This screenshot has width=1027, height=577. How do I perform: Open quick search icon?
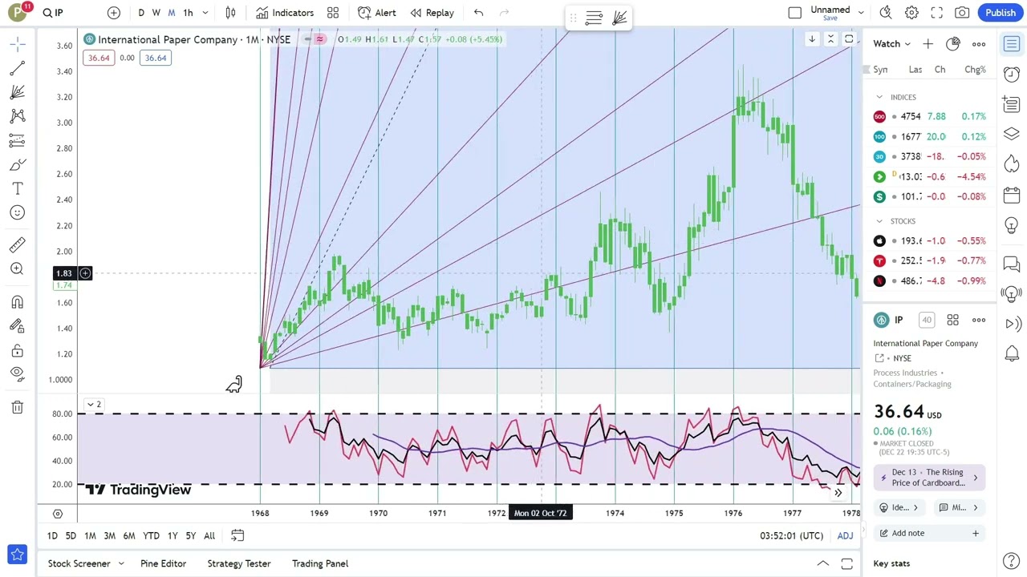pyautogui.click(x=886, y=13)
